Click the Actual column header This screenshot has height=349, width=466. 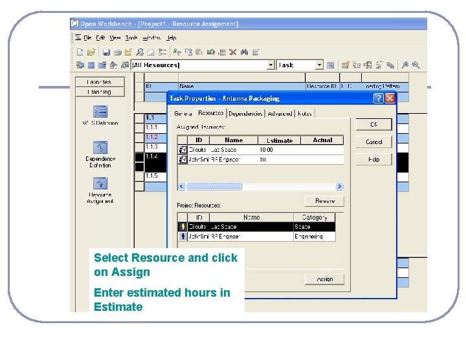322,140
